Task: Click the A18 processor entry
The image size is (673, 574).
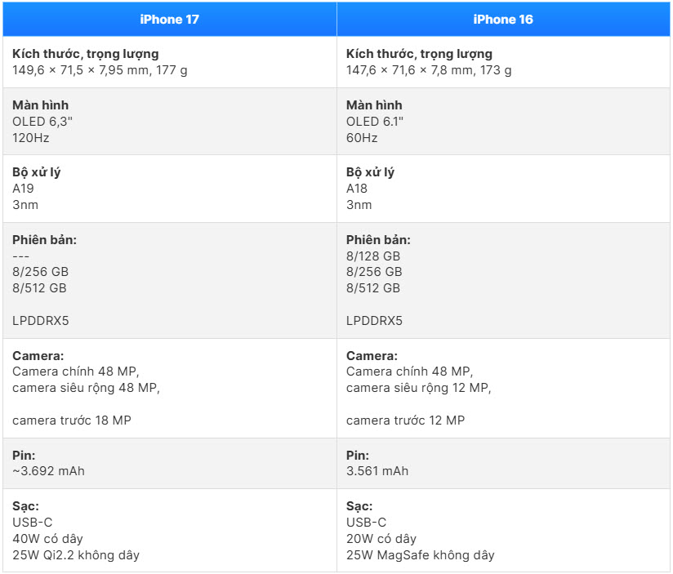Action: 357,189
